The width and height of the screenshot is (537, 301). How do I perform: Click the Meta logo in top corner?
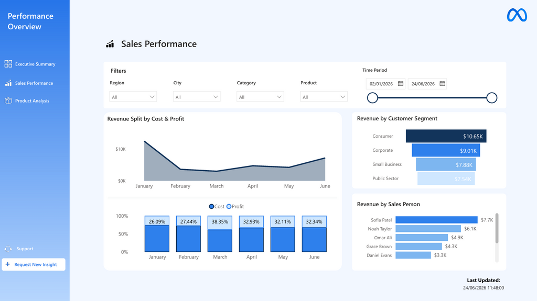tap(517, 15)
